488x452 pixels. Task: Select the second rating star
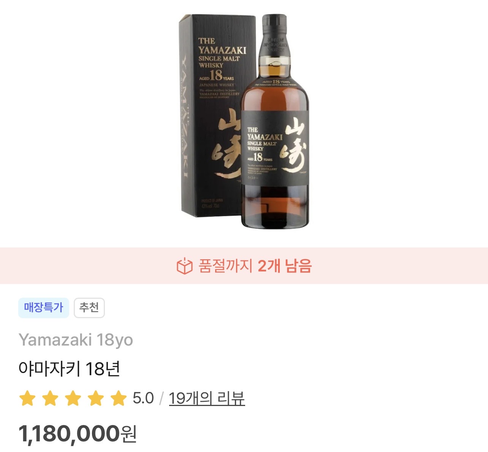pos(50,398)
